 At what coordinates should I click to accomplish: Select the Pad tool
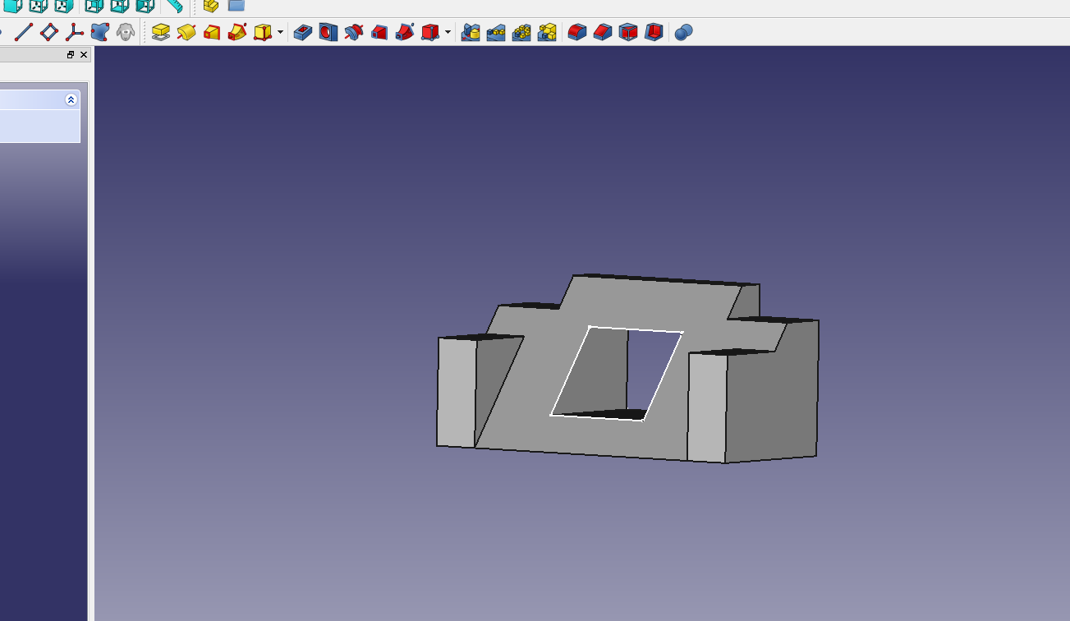[161, 33]
